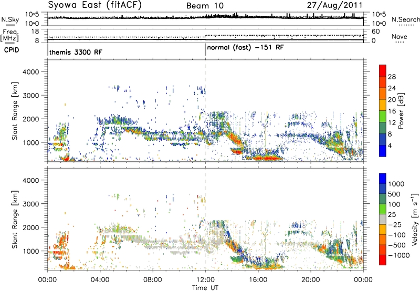Click the '20' label on Power colorbar
The width and height of the screenshot is (420, 291).
(x=392, y=100)
